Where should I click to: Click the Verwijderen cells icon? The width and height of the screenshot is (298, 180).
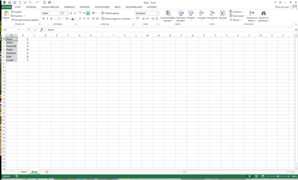click(212, 13)
